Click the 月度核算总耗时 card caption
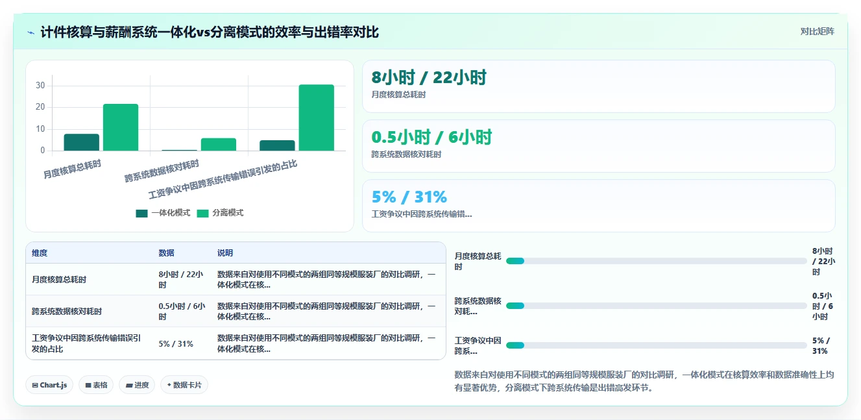Image resolution: width=861 pixels, height=420 pixels. (398, 95)
